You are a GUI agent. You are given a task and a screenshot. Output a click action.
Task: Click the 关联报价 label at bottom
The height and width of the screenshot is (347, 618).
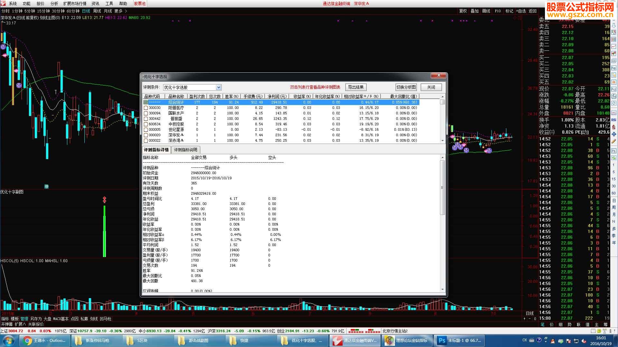(x=36, y=325)
